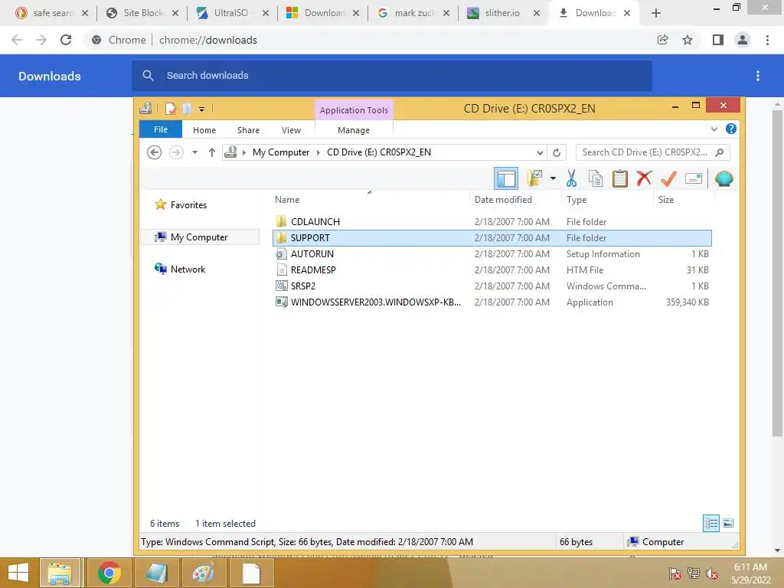Toggle the navigation pane toolbar button
This screenshot has width=784, height=588.
coord(506,178)
